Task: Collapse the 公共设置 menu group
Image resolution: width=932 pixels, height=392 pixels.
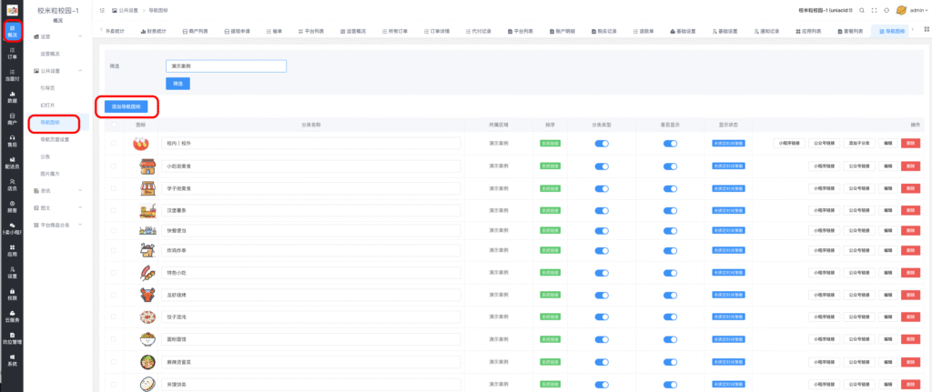Action: [x=79, y=70]
